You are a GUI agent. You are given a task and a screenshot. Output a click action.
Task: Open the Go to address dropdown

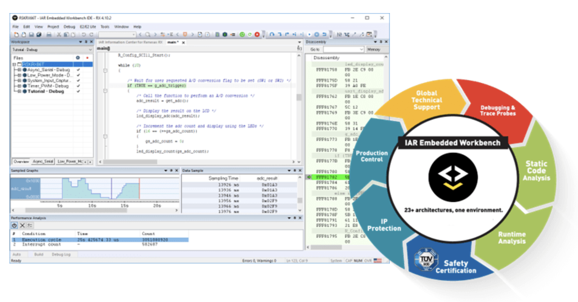pos(361,49)
